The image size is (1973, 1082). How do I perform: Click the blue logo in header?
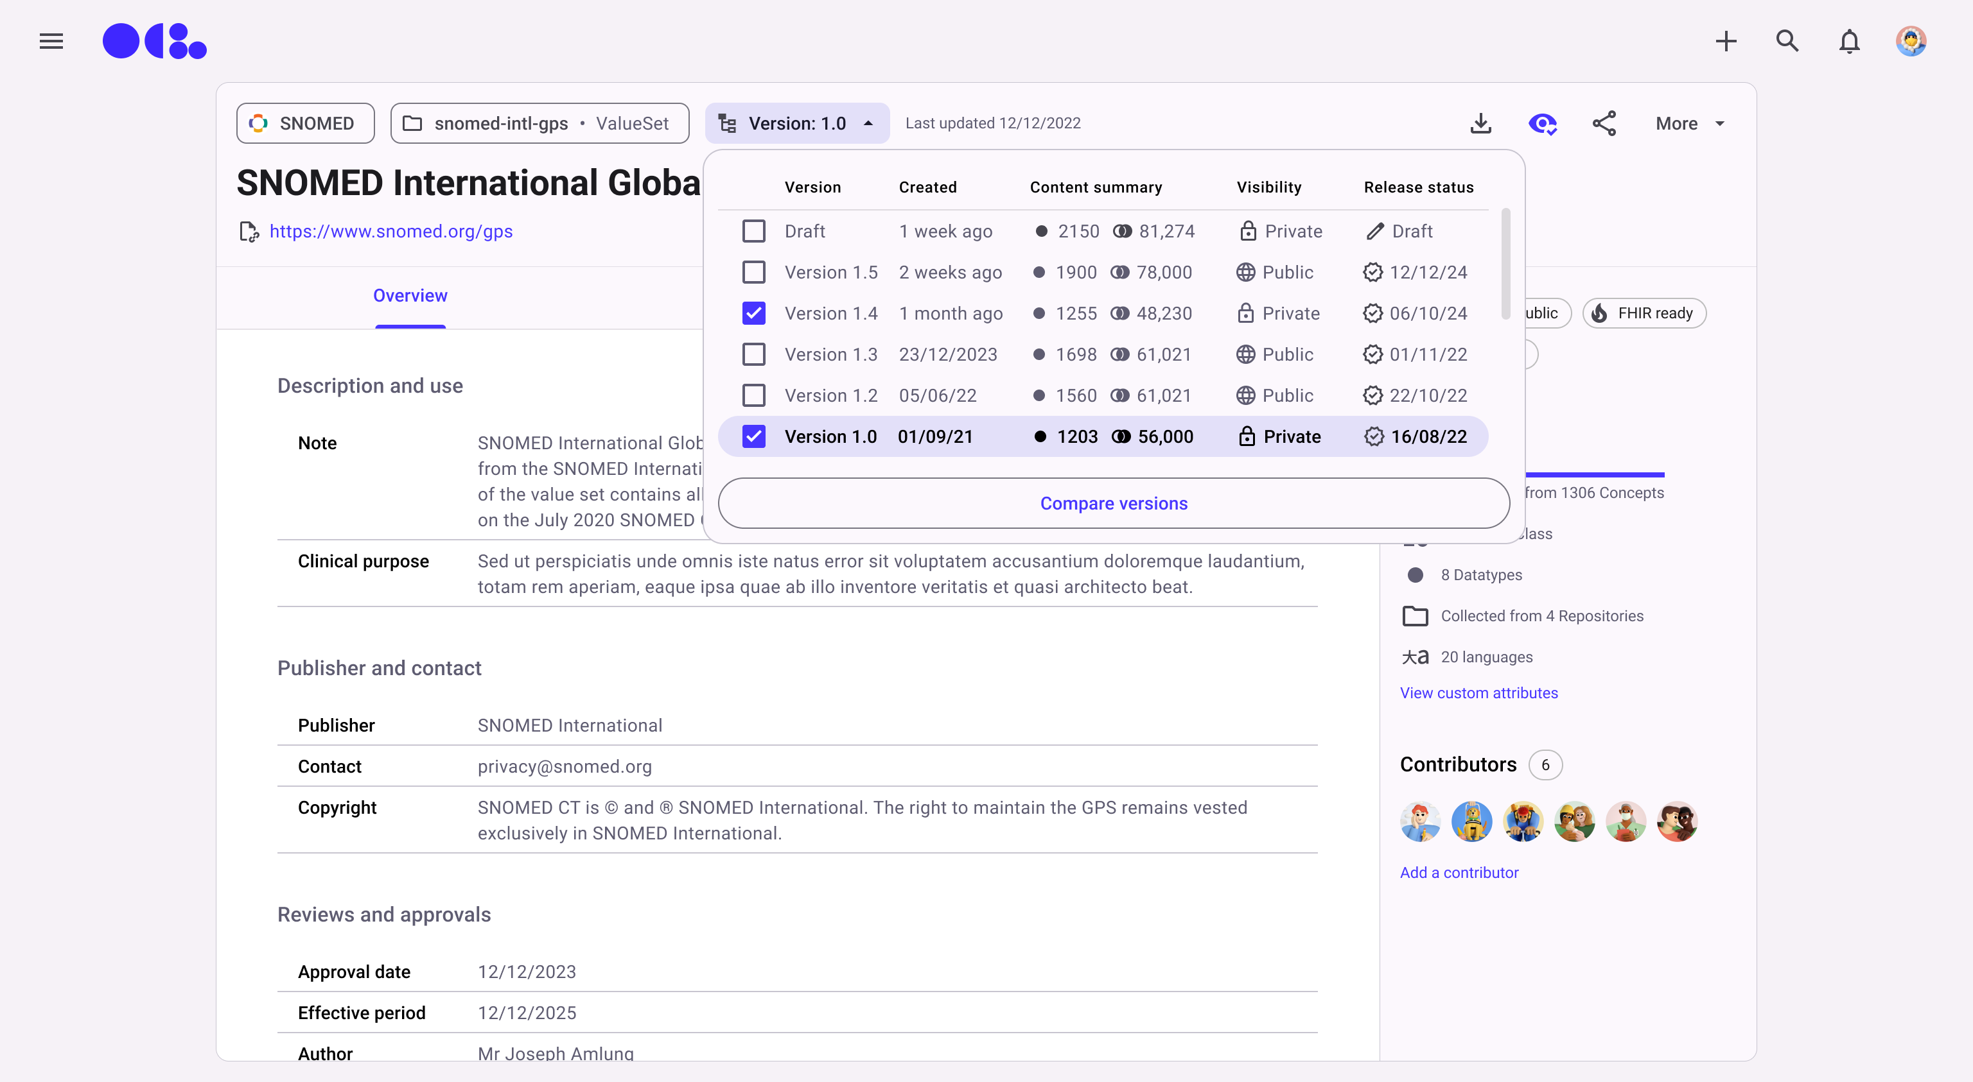(155, 41)
